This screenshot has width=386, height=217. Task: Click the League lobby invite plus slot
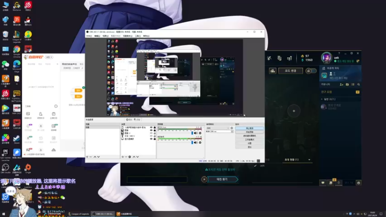[x=294, y=111]
